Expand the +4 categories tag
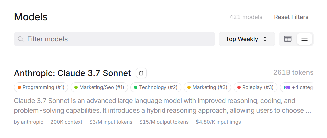This screenshot has height=138, width=327. (x=297, y=87)
